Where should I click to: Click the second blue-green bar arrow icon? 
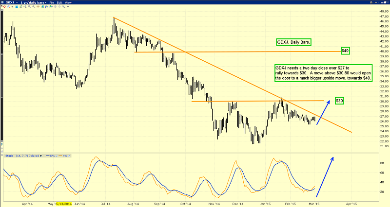(51, 7)
